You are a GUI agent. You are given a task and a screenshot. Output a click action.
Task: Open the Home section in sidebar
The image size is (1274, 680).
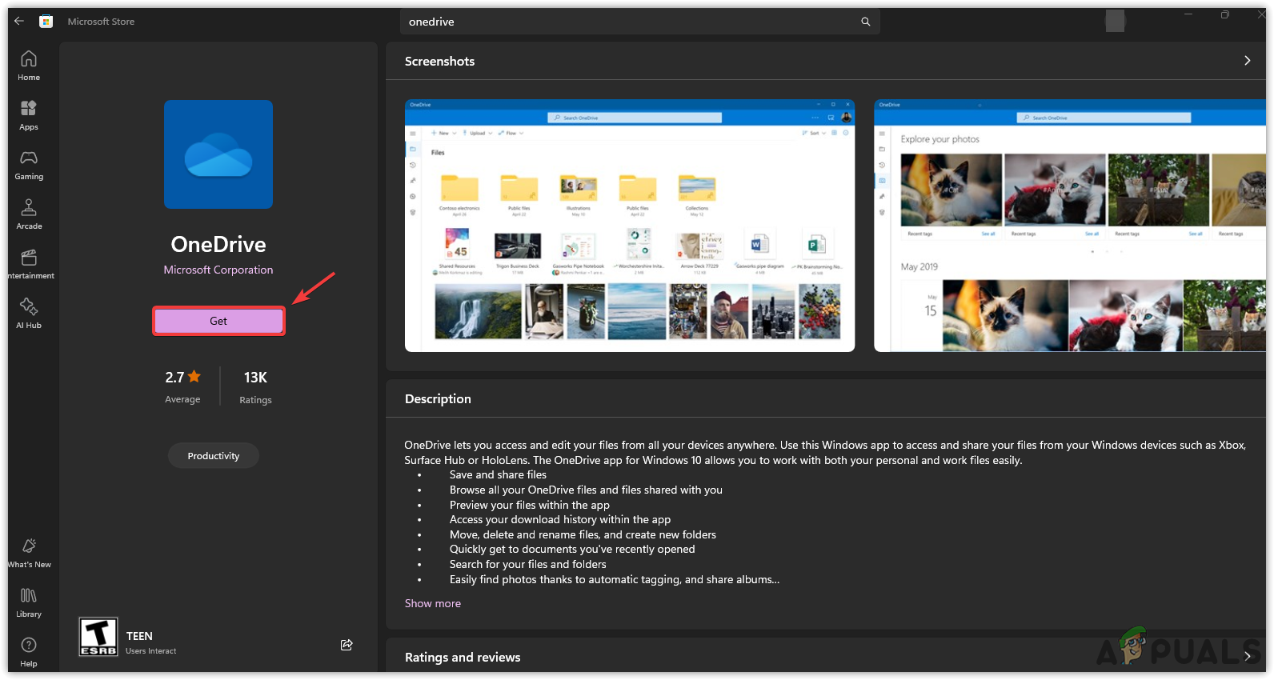[29, 66]
